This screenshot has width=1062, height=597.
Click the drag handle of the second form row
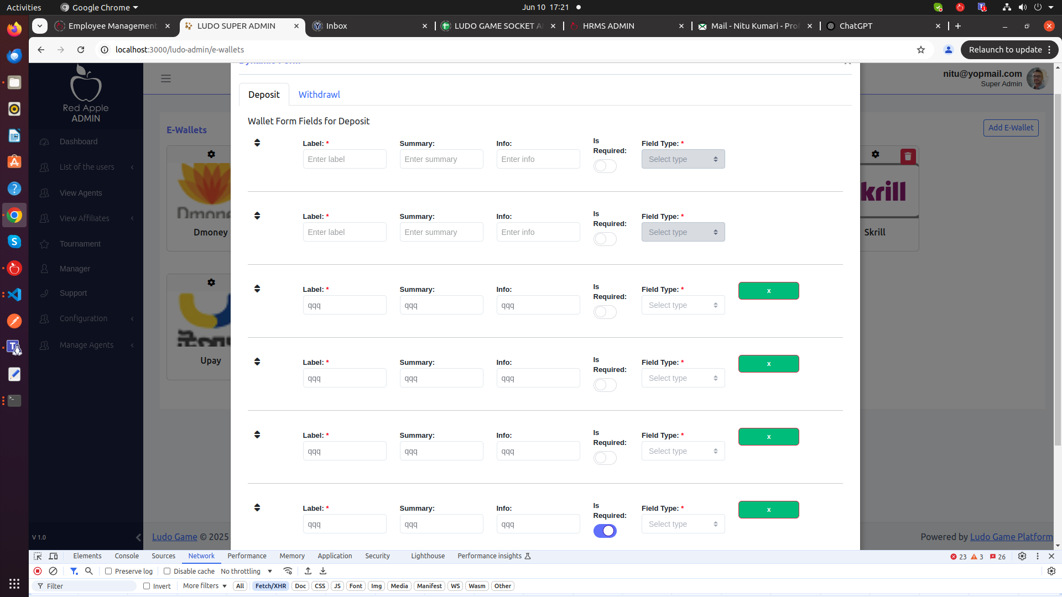[257, 216]
